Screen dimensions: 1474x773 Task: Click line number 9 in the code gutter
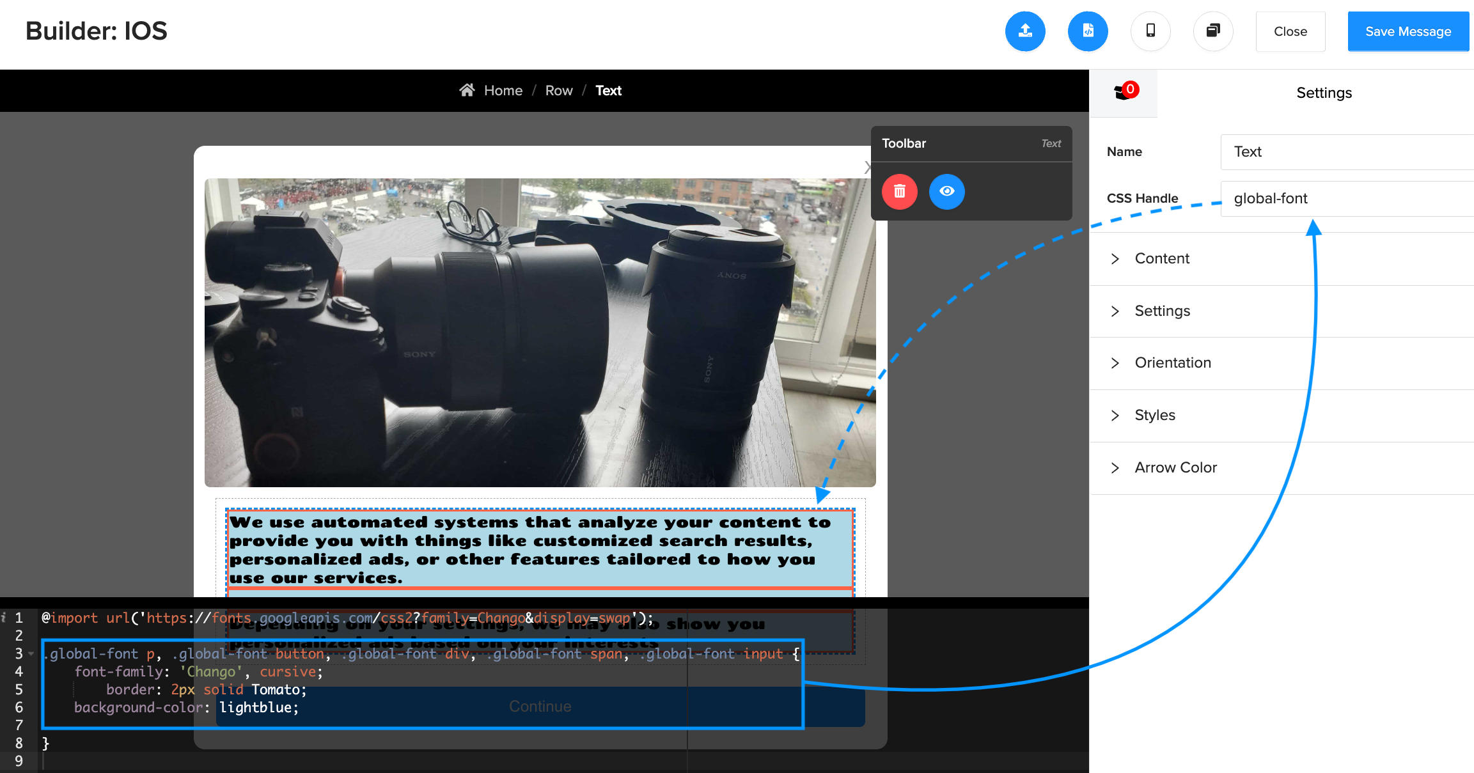point(19,761)
